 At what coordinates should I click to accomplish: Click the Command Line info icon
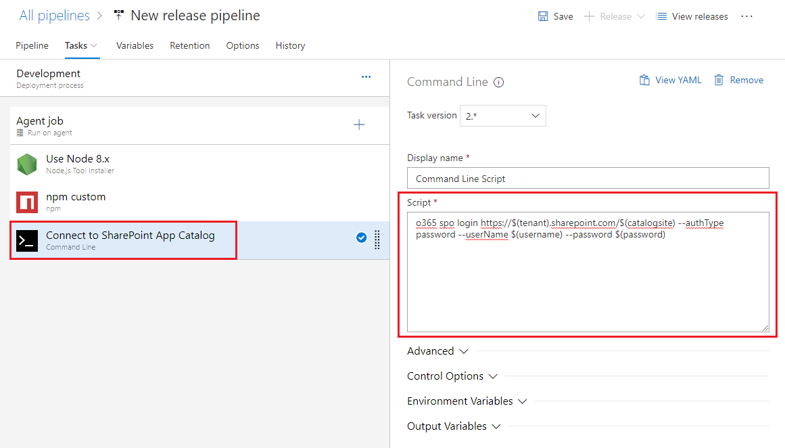[499, 83]
